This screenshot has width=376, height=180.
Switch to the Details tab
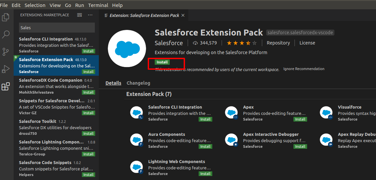point(113,83)
